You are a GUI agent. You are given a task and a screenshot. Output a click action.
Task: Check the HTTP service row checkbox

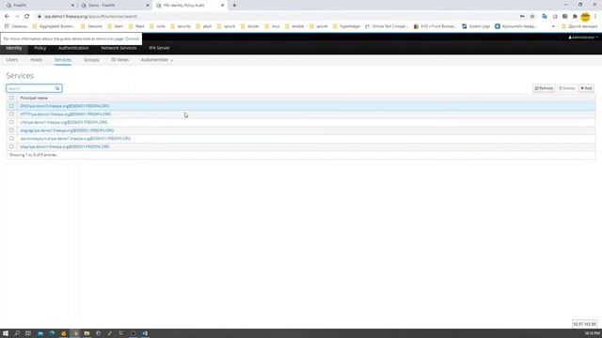click(x=11, y=114)
